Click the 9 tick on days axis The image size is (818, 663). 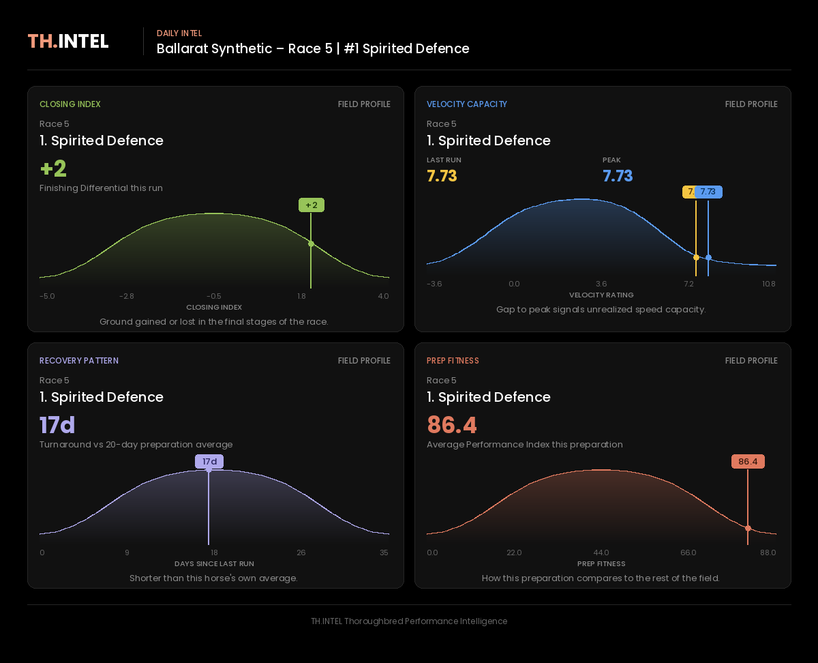(127, 552)
